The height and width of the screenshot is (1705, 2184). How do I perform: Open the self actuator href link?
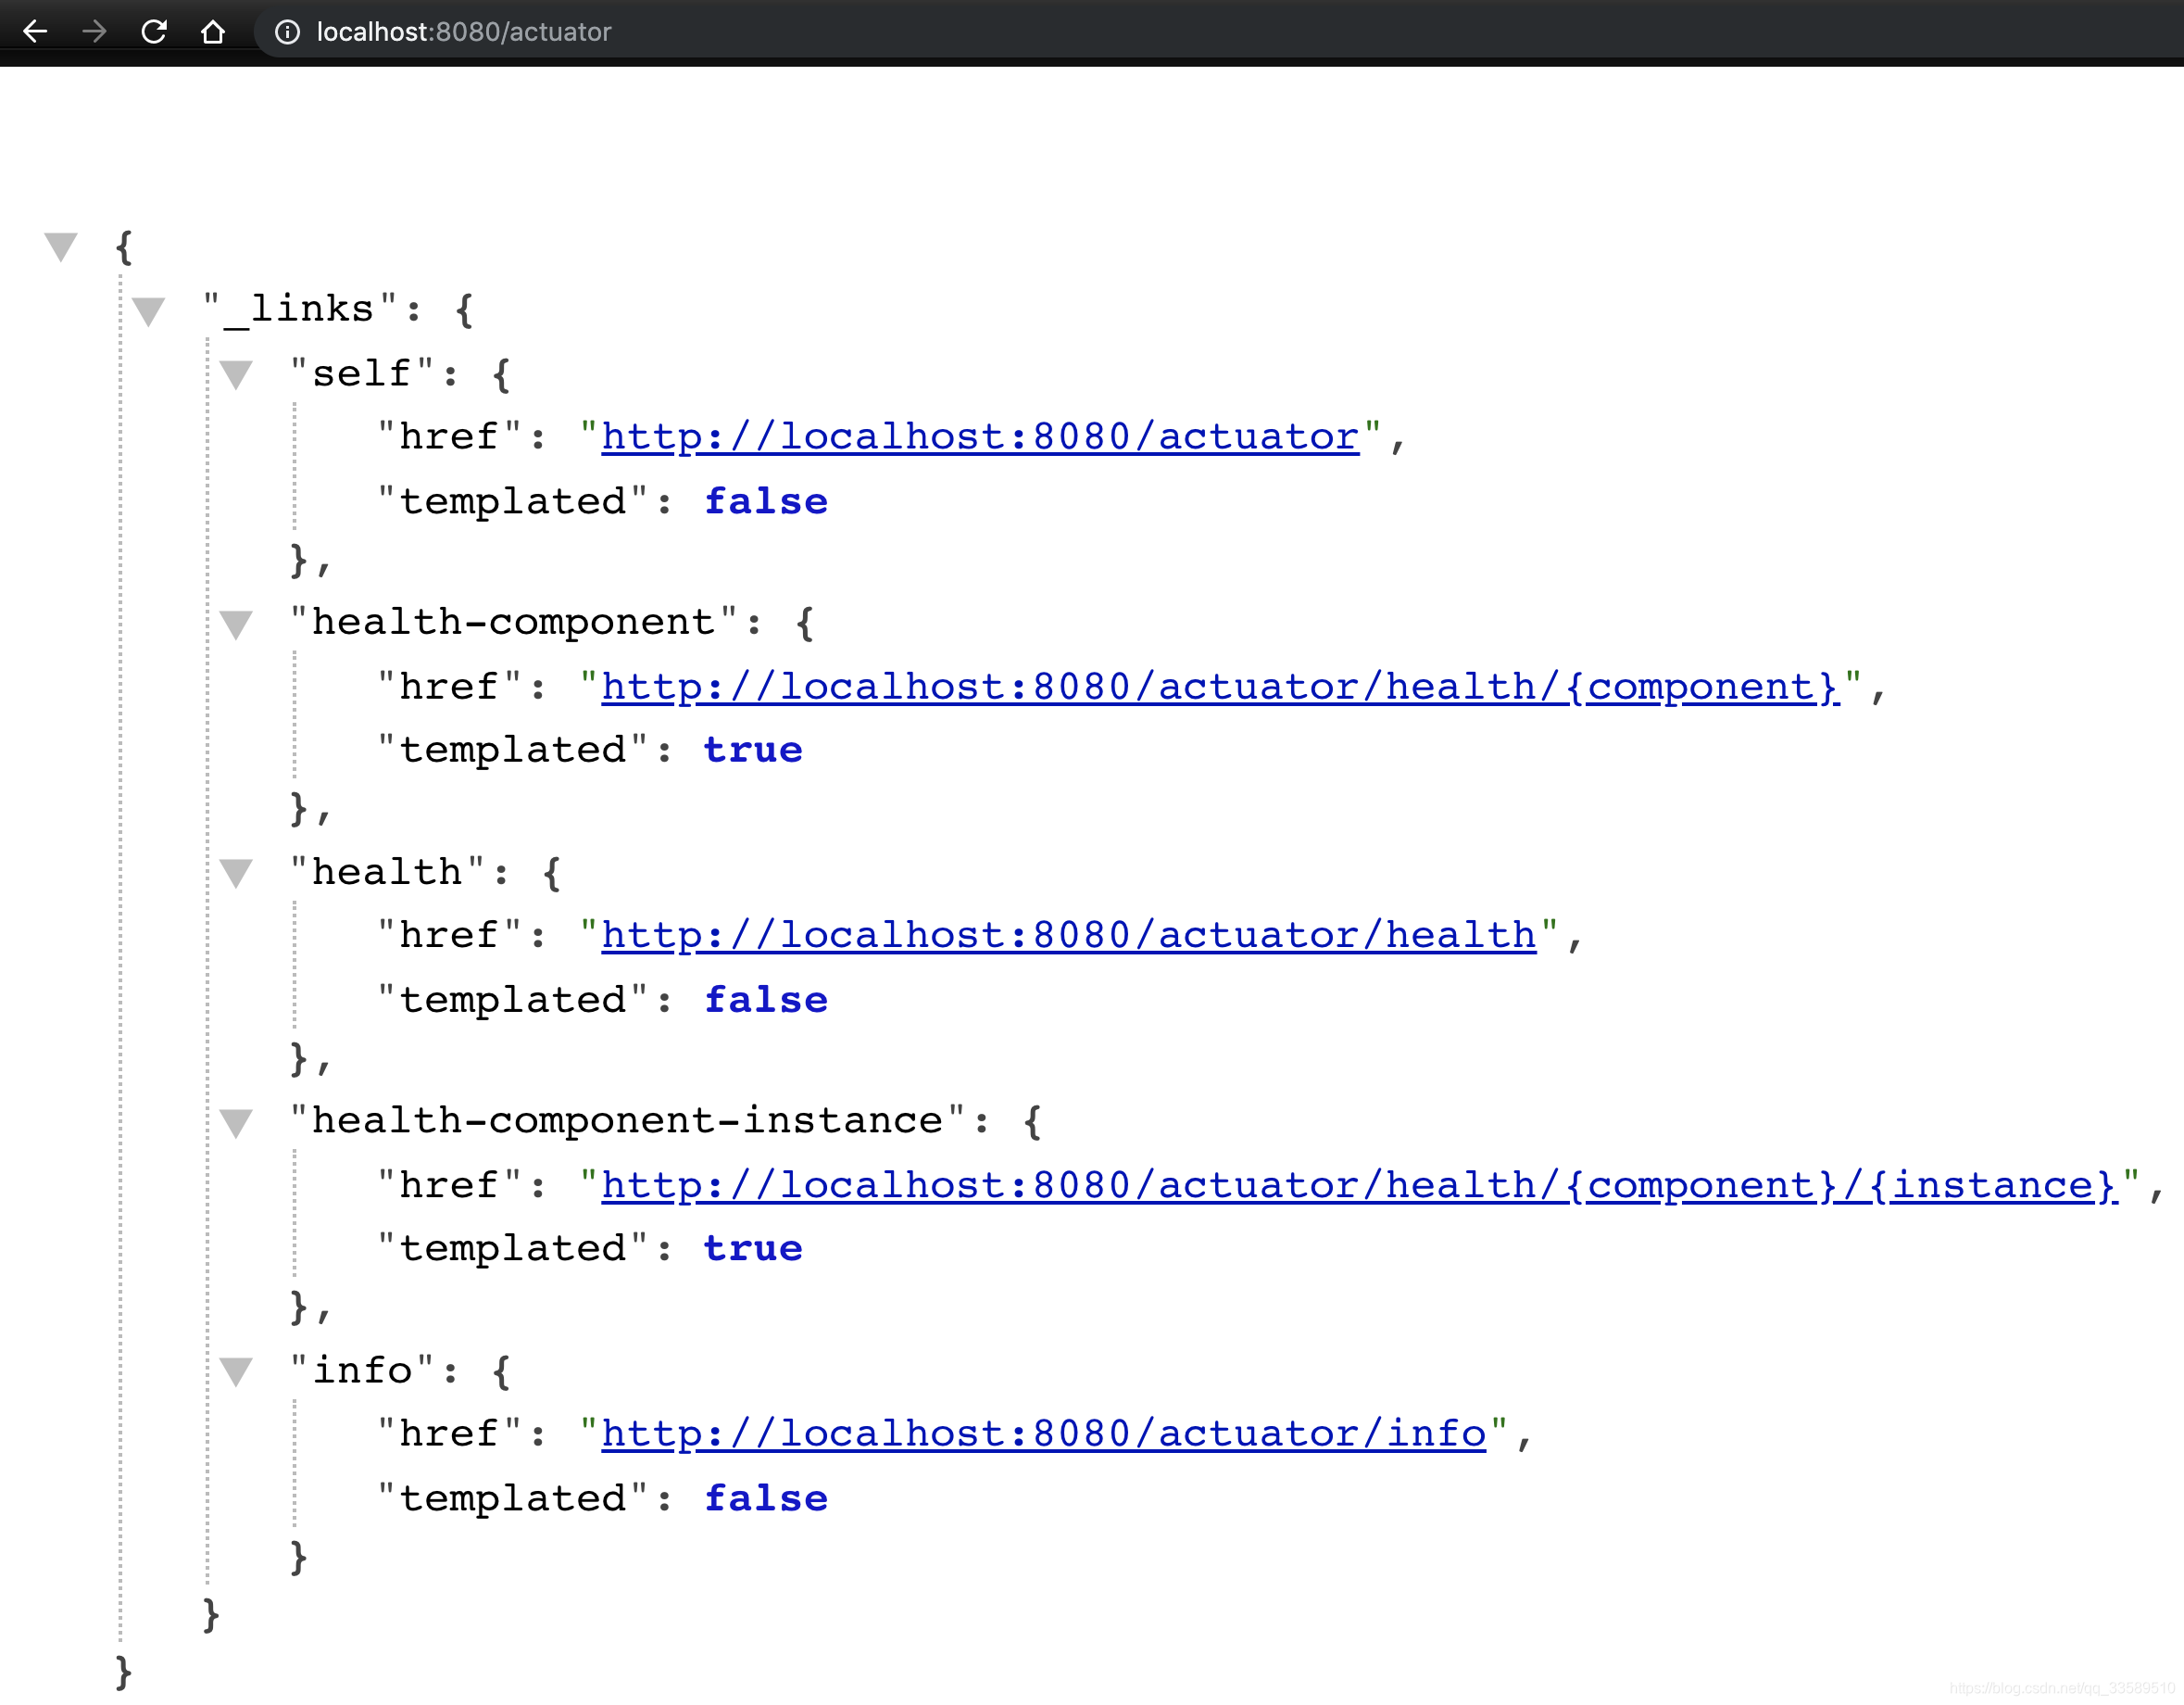pos(979,437)
